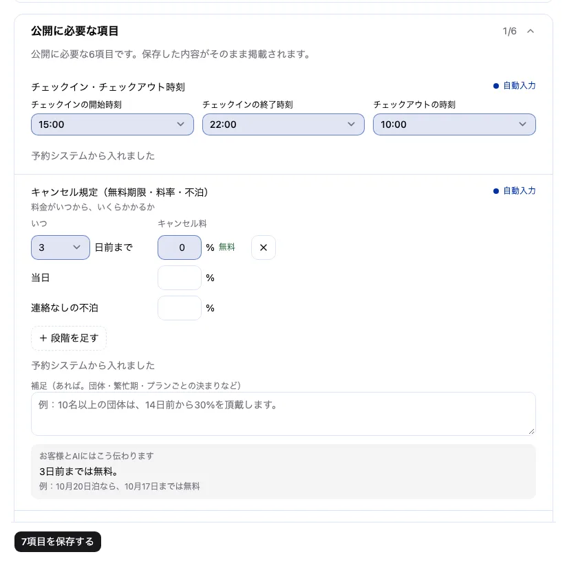Open the チェックインの開始時刻 dropdown showing 15:00
The width and height of the screenshot is (567, 561).
click(112, 124)
